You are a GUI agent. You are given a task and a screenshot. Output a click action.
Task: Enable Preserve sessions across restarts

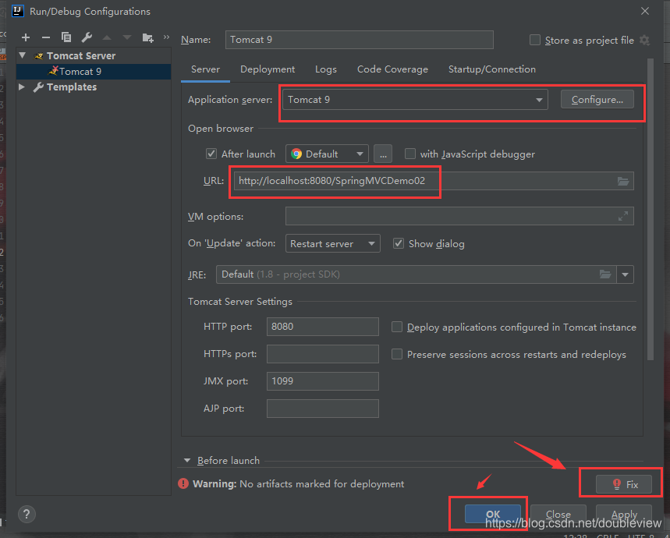point(396,355)
